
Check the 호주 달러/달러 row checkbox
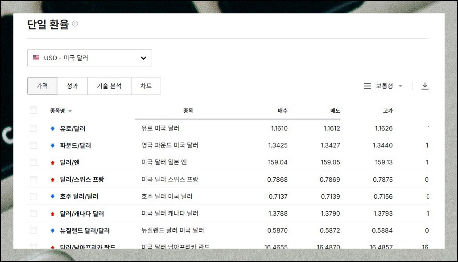point(33,196)
